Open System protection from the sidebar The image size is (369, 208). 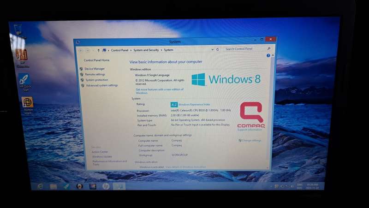97,80
